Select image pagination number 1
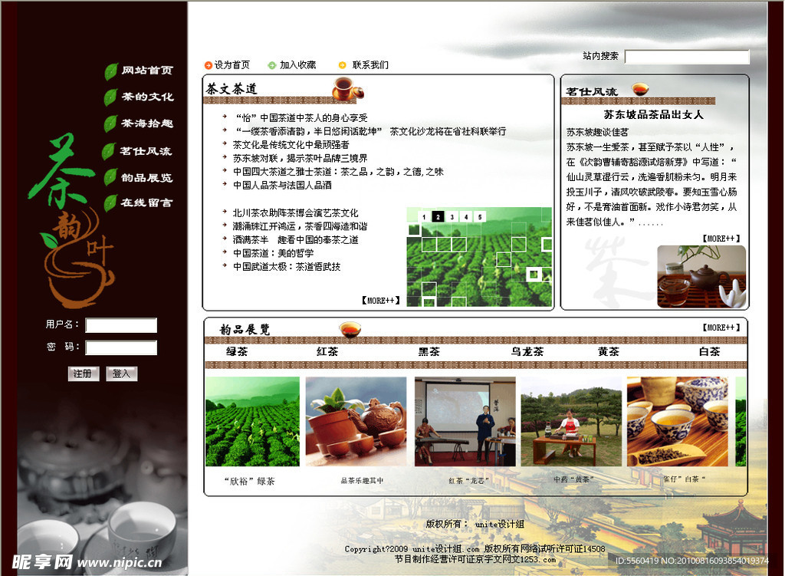 click(x=424, y=217)
